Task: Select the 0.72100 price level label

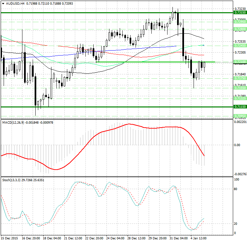Action: [x=240, y=62]
